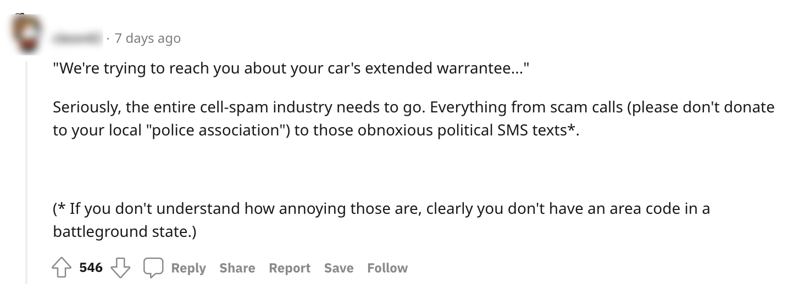
Task: Open the blurred username profile link
Action: [77, 38]
